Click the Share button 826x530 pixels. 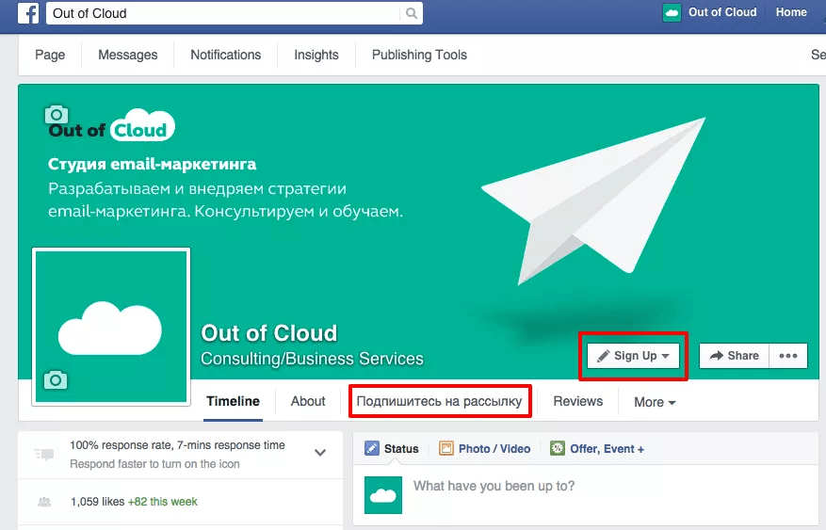tap(735, 356)
